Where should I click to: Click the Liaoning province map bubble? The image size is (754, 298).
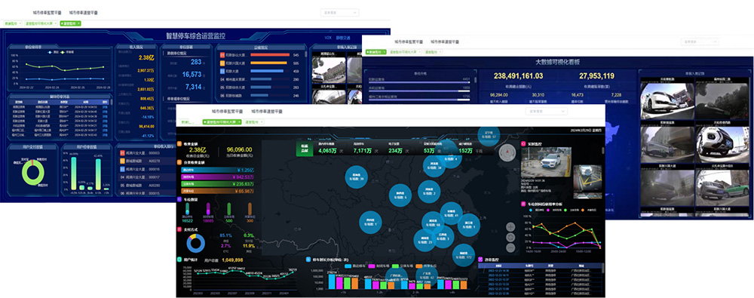tap(489, 134)
